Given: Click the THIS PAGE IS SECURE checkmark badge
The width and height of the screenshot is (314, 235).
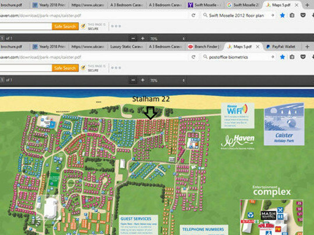Looking at the screenshot, I should [83, 26].
